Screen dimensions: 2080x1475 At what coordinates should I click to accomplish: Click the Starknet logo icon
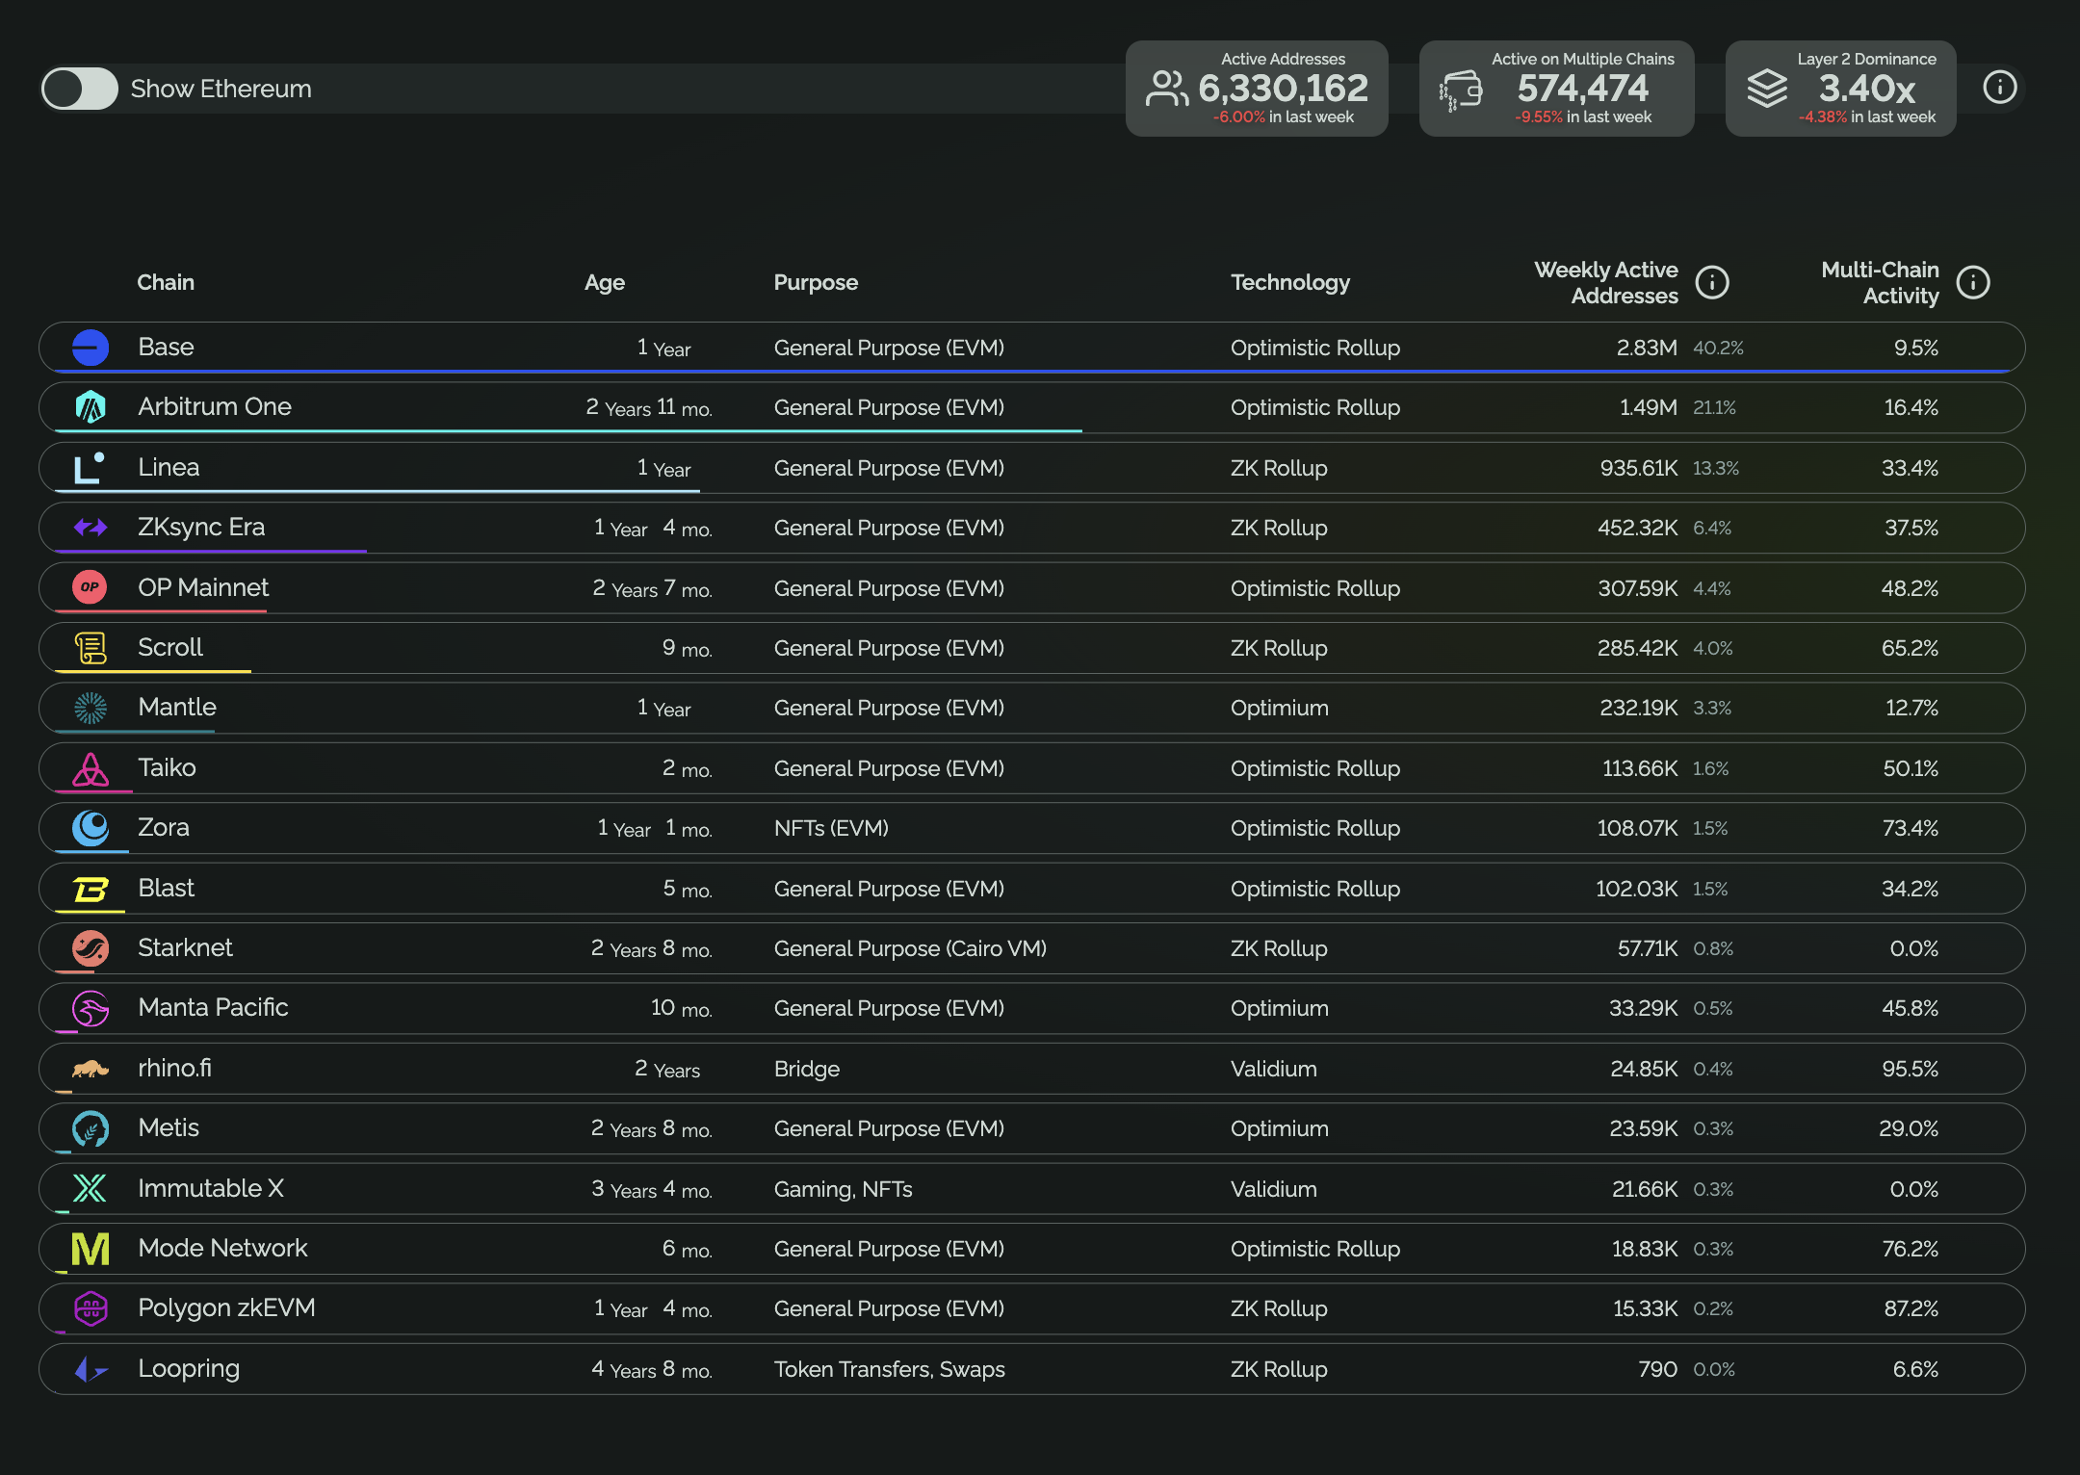click(x=91, y=948)
